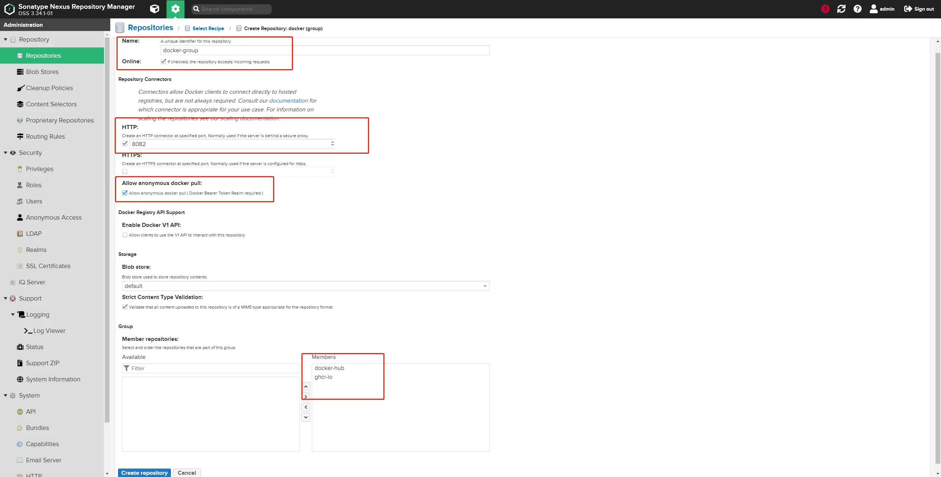Open the Blob store dropdown

click(485, 286)
